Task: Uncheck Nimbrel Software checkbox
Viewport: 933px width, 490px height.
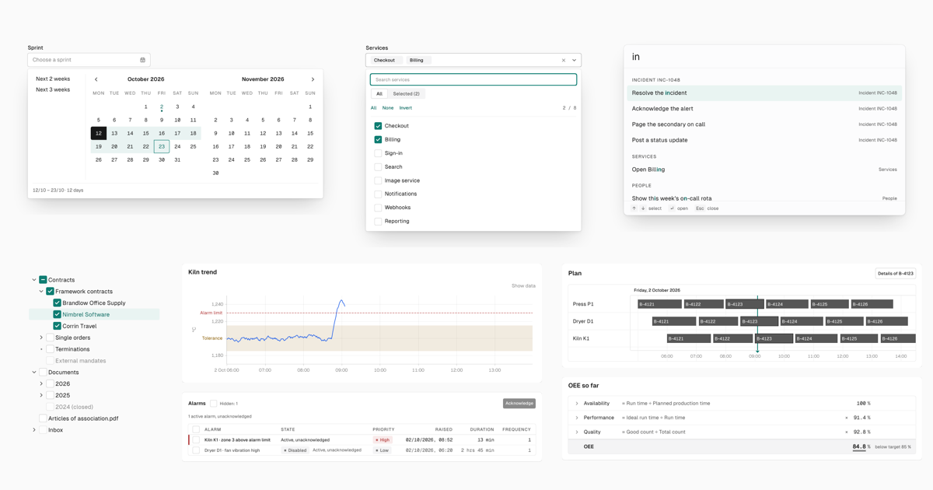Action: pos(57,314)
